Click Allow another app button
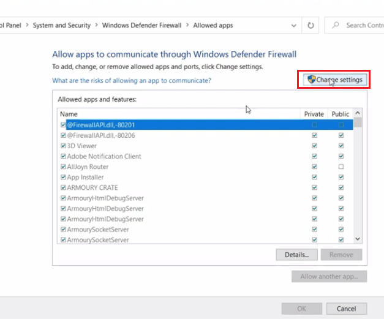Image resolution: width=384 pixels, height=319 pixels. (329, 276)
